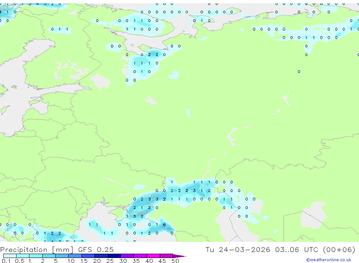This screenshot has height=263, width=359.
Task: Click the legend label '25'
Action: click(x=110, y=261)
